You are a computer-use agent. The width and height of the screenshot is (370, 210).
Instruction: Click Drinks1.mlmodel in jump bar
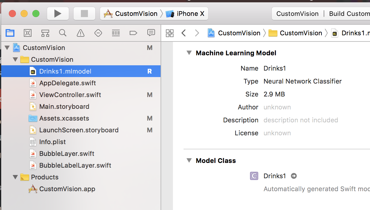click(350, 33)
